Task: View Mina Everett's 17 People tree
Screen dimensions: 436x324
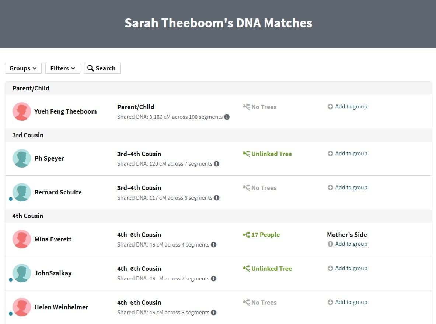Action: [x=265, y=235]
